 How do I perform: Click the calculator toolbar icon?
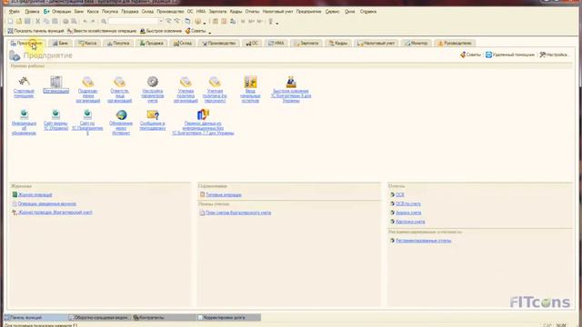(216, 22)
